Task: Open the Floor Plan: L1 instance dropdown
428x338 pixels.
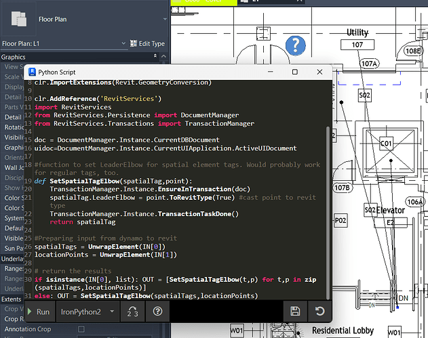Action: click(x=123, y=43)
